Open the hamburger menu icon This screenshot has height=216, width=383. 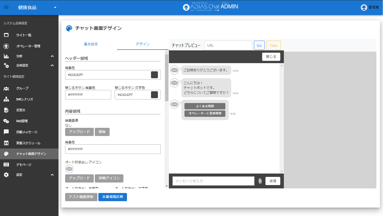pyautogui.click(x=6, y=7)
